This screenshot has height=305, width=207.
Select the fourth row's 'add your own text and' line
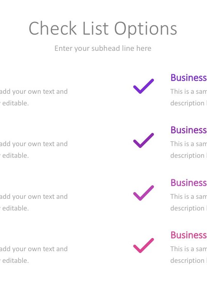(34, 249)
